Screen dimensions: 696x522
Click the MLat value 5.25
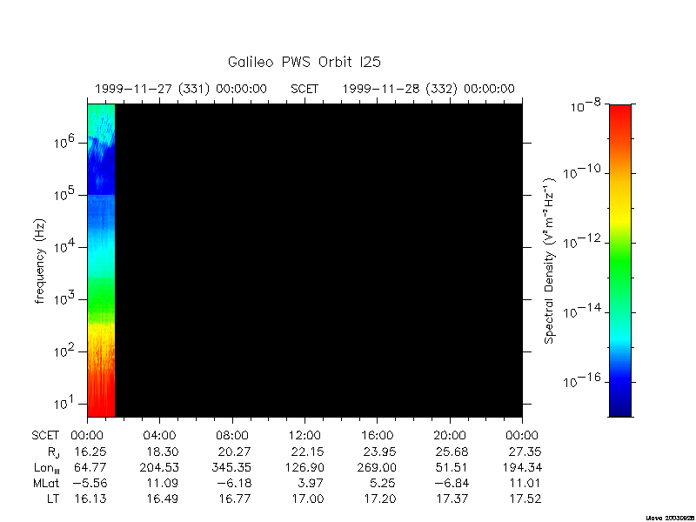tap(383, 483)
